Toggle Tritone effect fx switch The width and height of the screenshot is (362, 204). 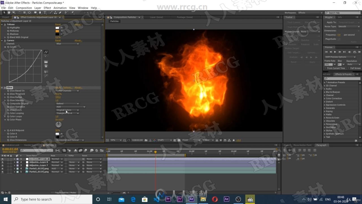coord(5,24)
